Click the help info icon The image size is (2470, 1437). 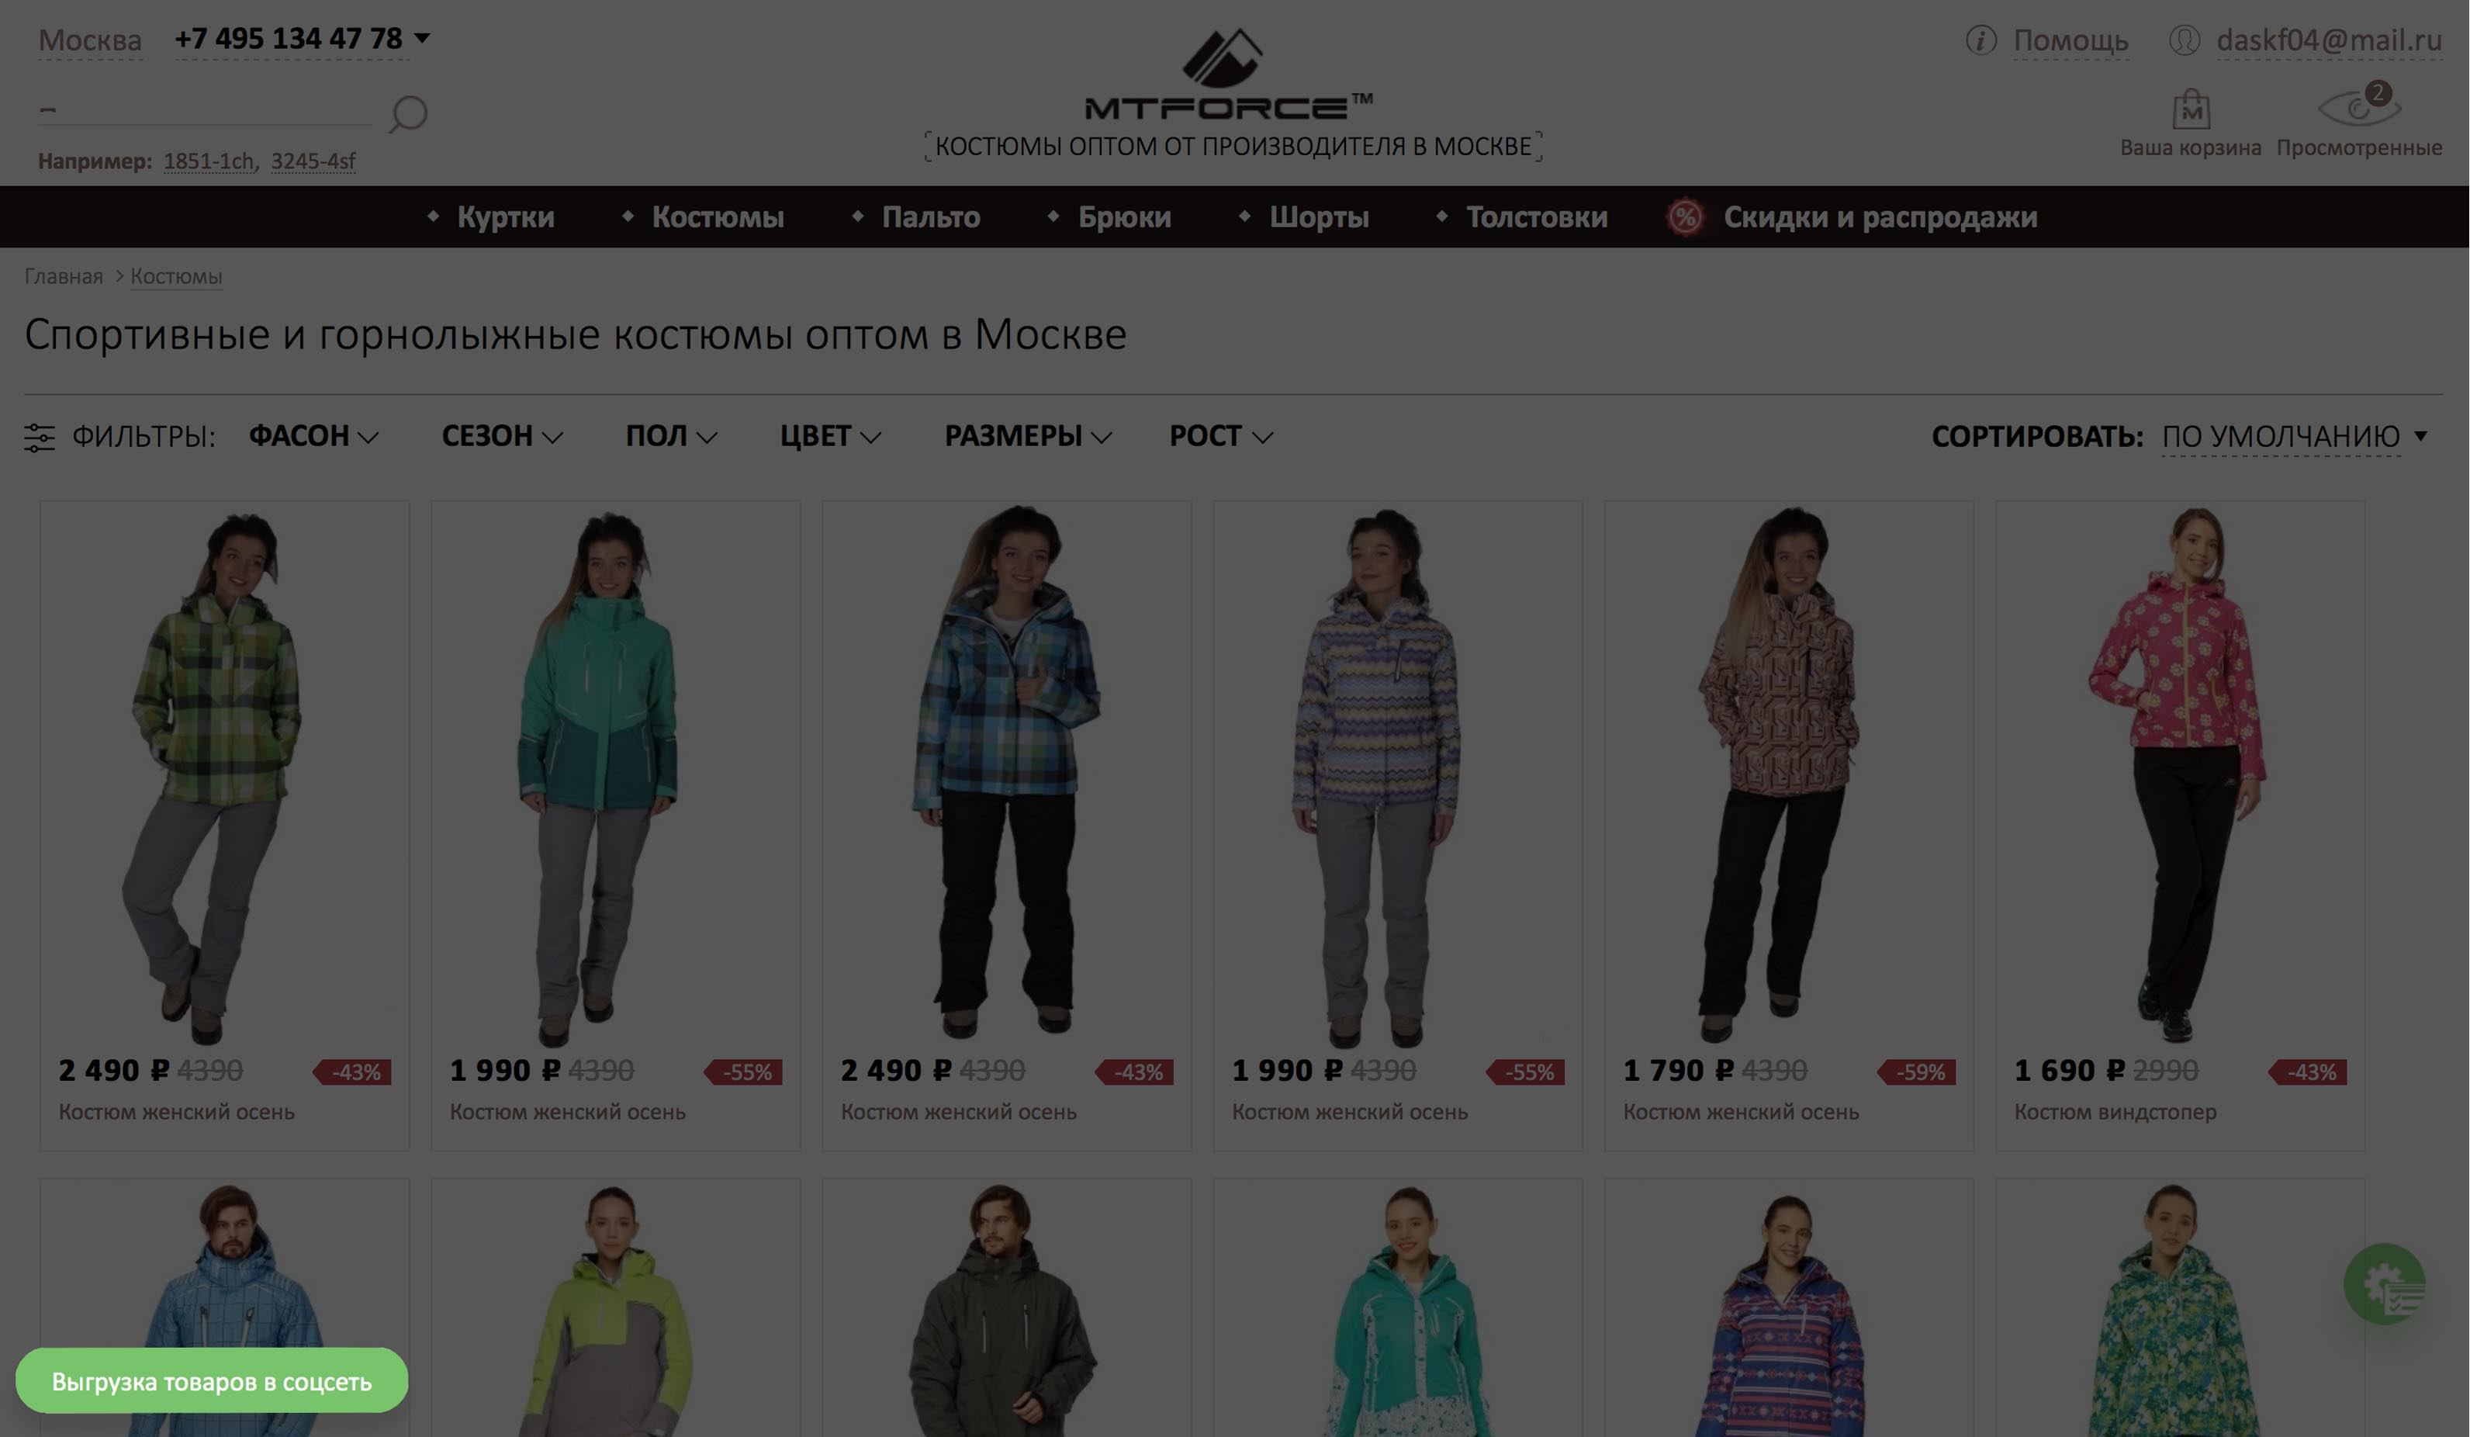(1980, 40)
